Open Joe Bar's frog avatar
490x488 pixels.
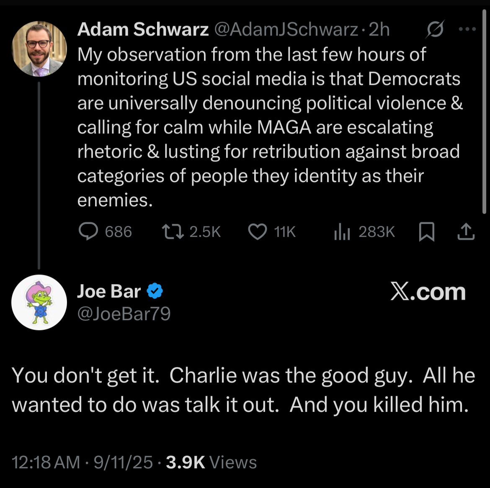[39, 302]
